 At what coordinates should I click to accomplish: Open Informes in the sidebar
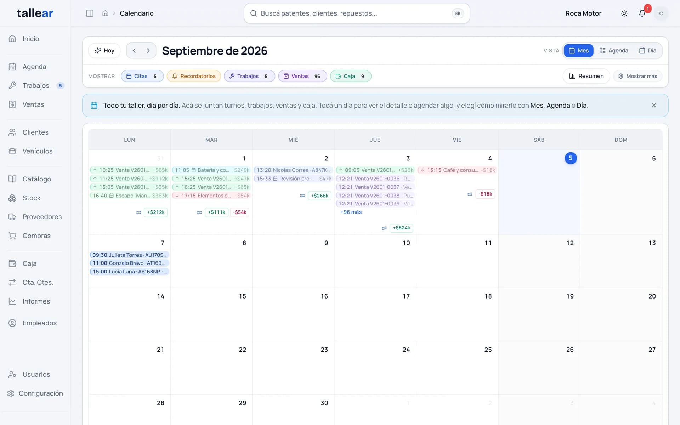click(x=35, y=301)
